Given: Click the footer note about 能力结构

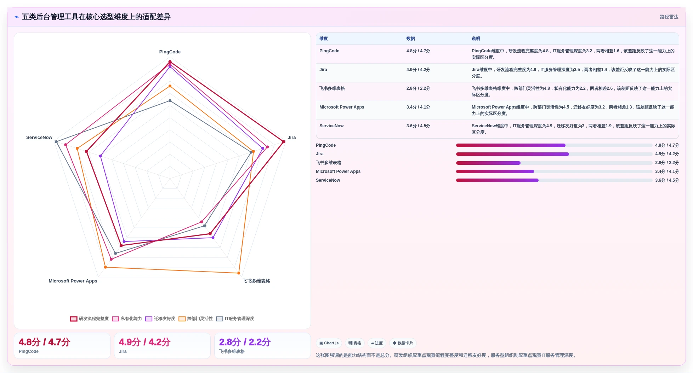Looking at the screenshot, I should point(446,355).
